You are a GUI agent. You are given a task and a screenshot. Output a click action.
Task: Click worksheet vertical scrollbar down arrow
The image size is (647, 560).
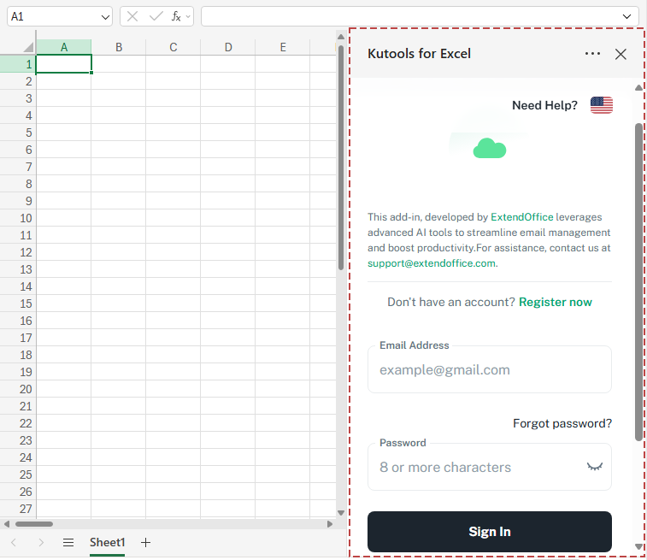pos(341,512)
